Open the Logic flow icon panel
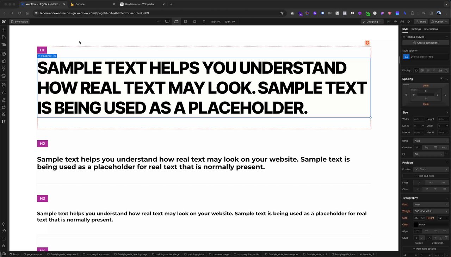The width and height of the screenshot is (451, 257). click(x=4, y=93)
